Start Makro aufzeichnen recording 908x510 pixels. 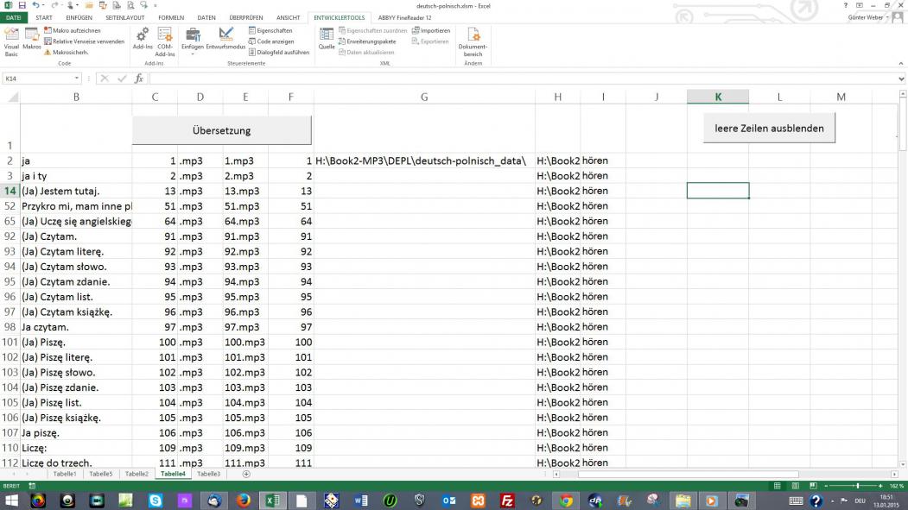click(73, 31)
